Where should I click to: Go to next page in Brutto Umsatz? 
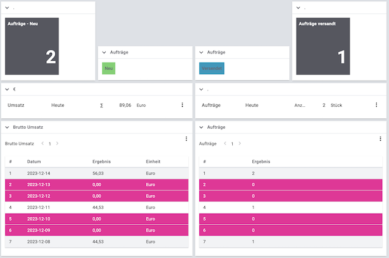(58, 144)
